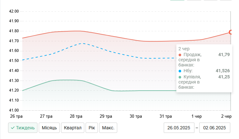Click the 41,79 sell value in the tooltip
This screenshot has height=139, width=239.
coord(224,55)
